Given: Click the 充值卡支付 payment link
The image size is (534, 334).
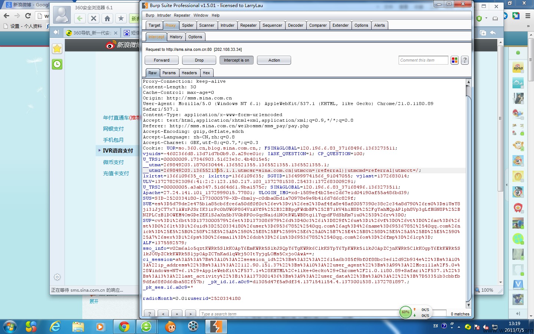Looking at the screenshot, I should click(116, 173).
